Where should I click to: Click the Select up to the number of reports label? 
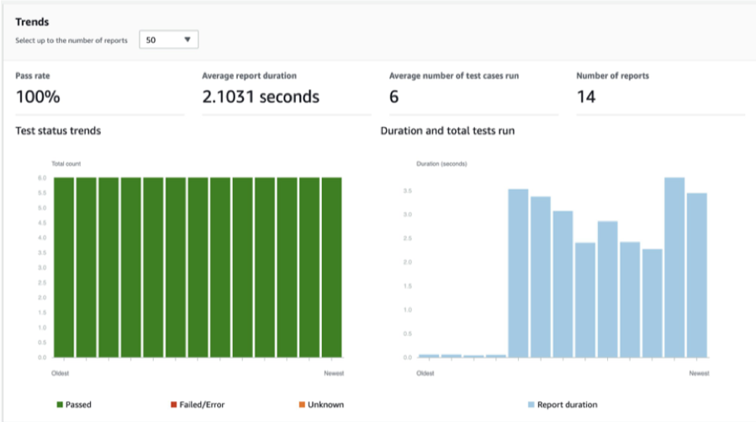[x=71, y=40]
